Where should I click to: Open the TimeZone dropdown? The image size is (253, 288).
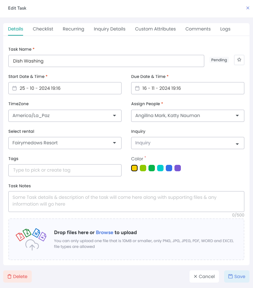point(114,116)
